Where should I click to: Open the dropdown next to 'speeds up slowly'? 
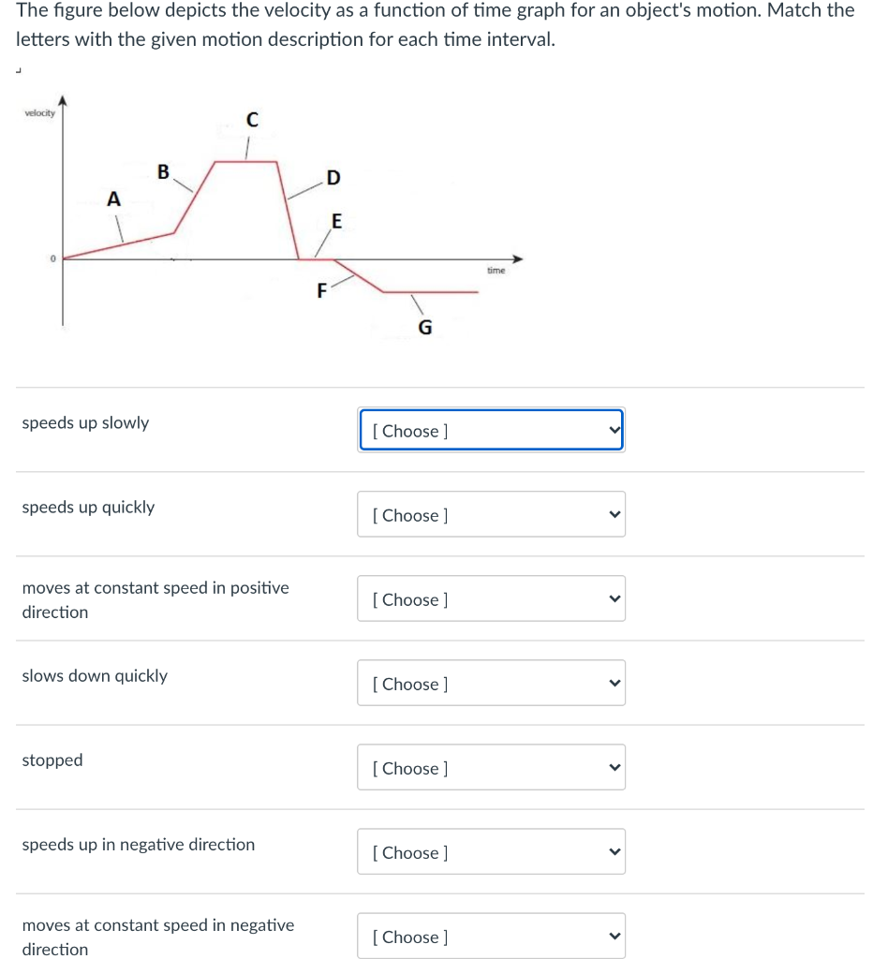pos(491,430)
